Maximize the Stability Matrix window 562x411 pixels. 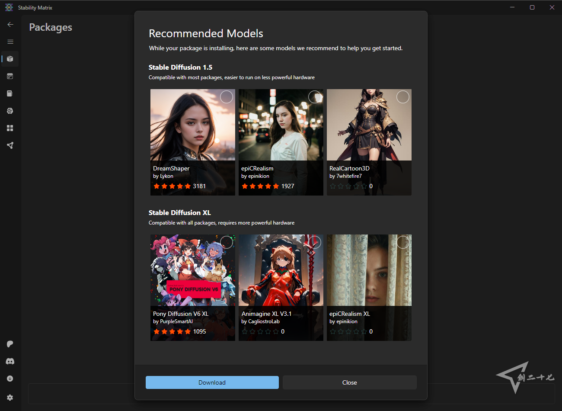(x=532, y=7)
